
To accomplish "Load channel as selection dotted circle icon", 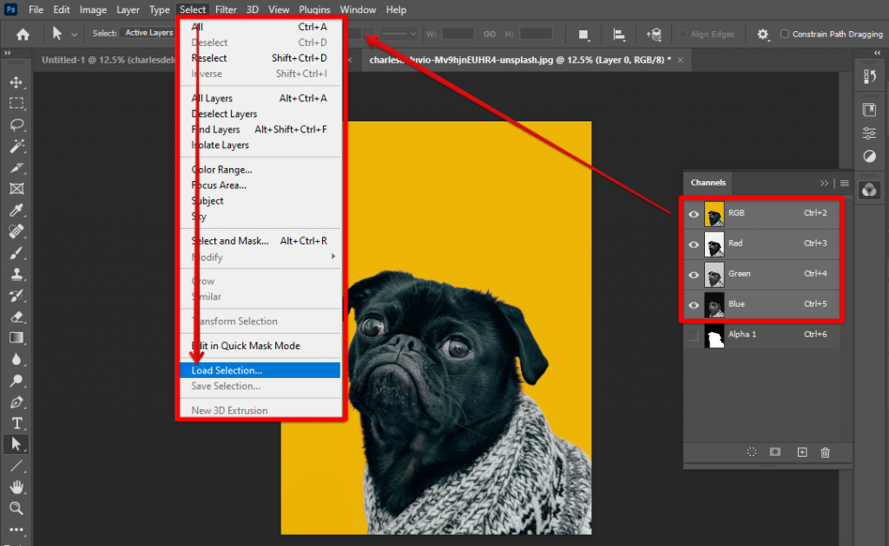I will click(752, 452).
